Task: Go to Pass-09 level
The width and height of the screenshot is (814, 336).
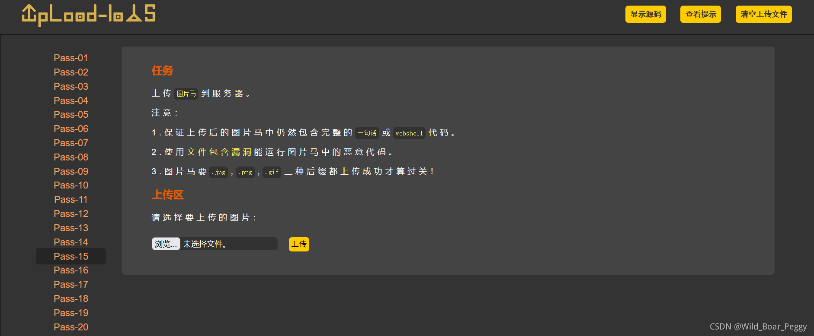Action: coord(71,171)
